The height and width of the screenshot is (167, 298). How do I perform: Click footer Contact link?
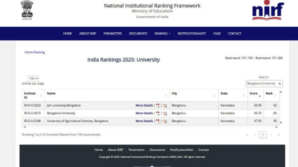coord(203,150)
